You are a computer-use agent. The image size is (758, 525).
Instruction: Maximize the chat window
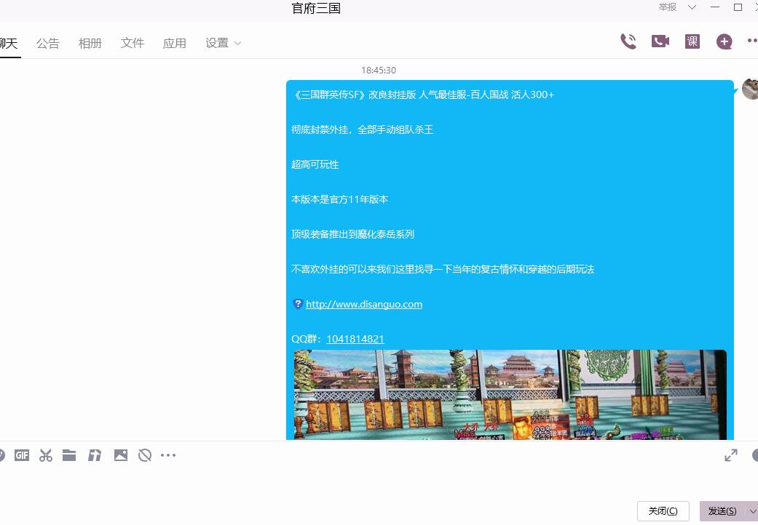point(738,7)
